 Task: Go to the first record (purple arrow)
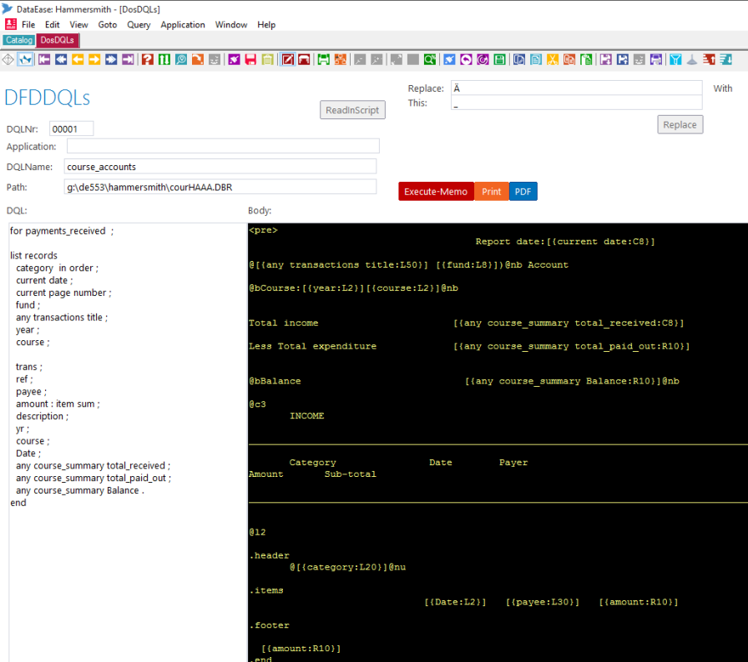(44, 59)
